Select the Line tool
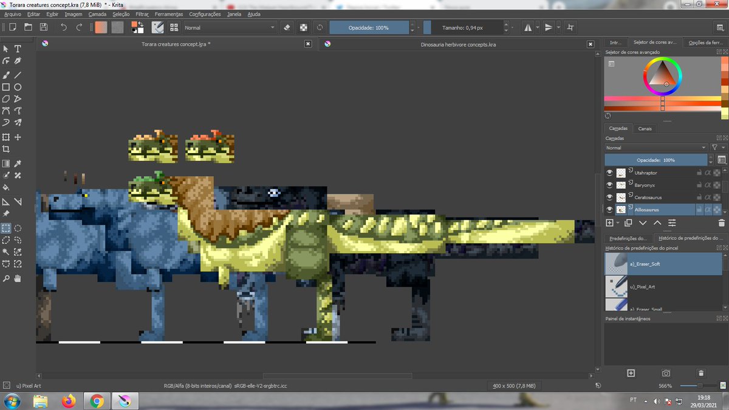 [x=18, y=75]
